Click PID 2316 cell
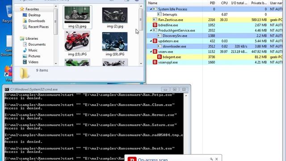 (x=211, y=20)
